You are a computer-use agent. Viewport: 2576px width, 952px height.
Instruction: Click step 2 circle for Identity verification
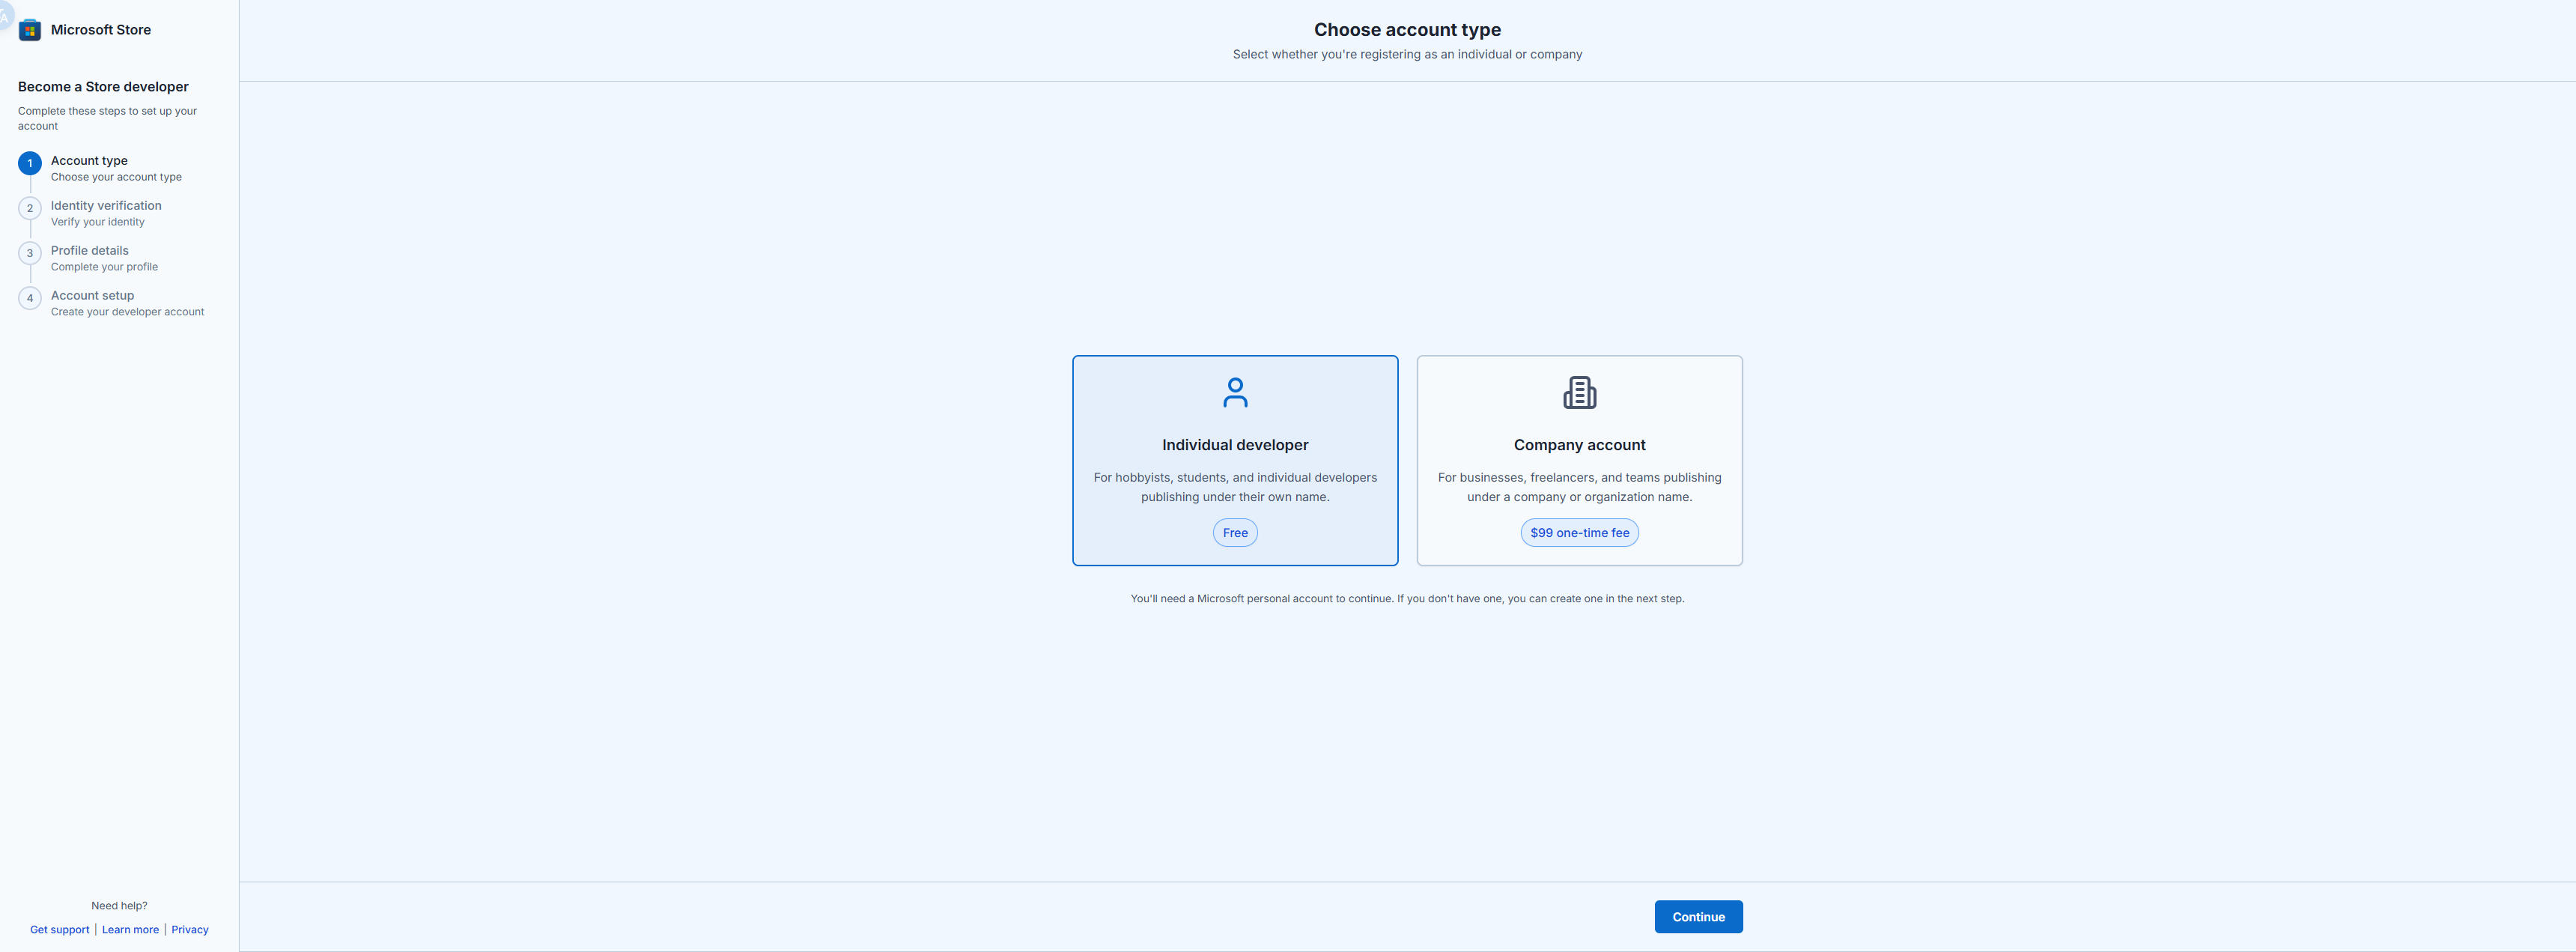coord(30,208)
